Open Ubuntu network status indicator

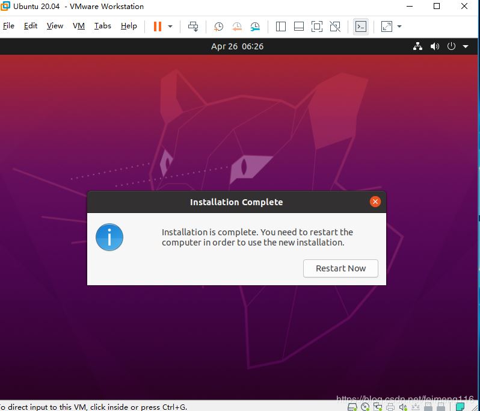coord(417,46)
